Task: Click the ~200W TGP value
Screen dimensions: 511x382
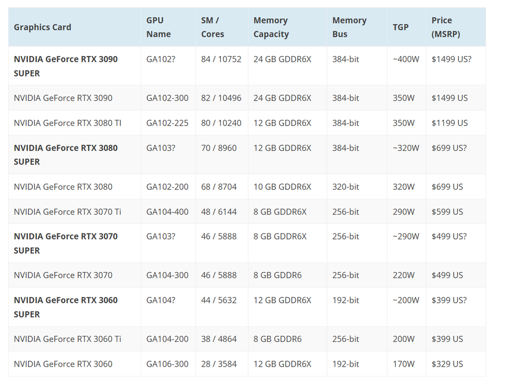Action: (406, 301)
